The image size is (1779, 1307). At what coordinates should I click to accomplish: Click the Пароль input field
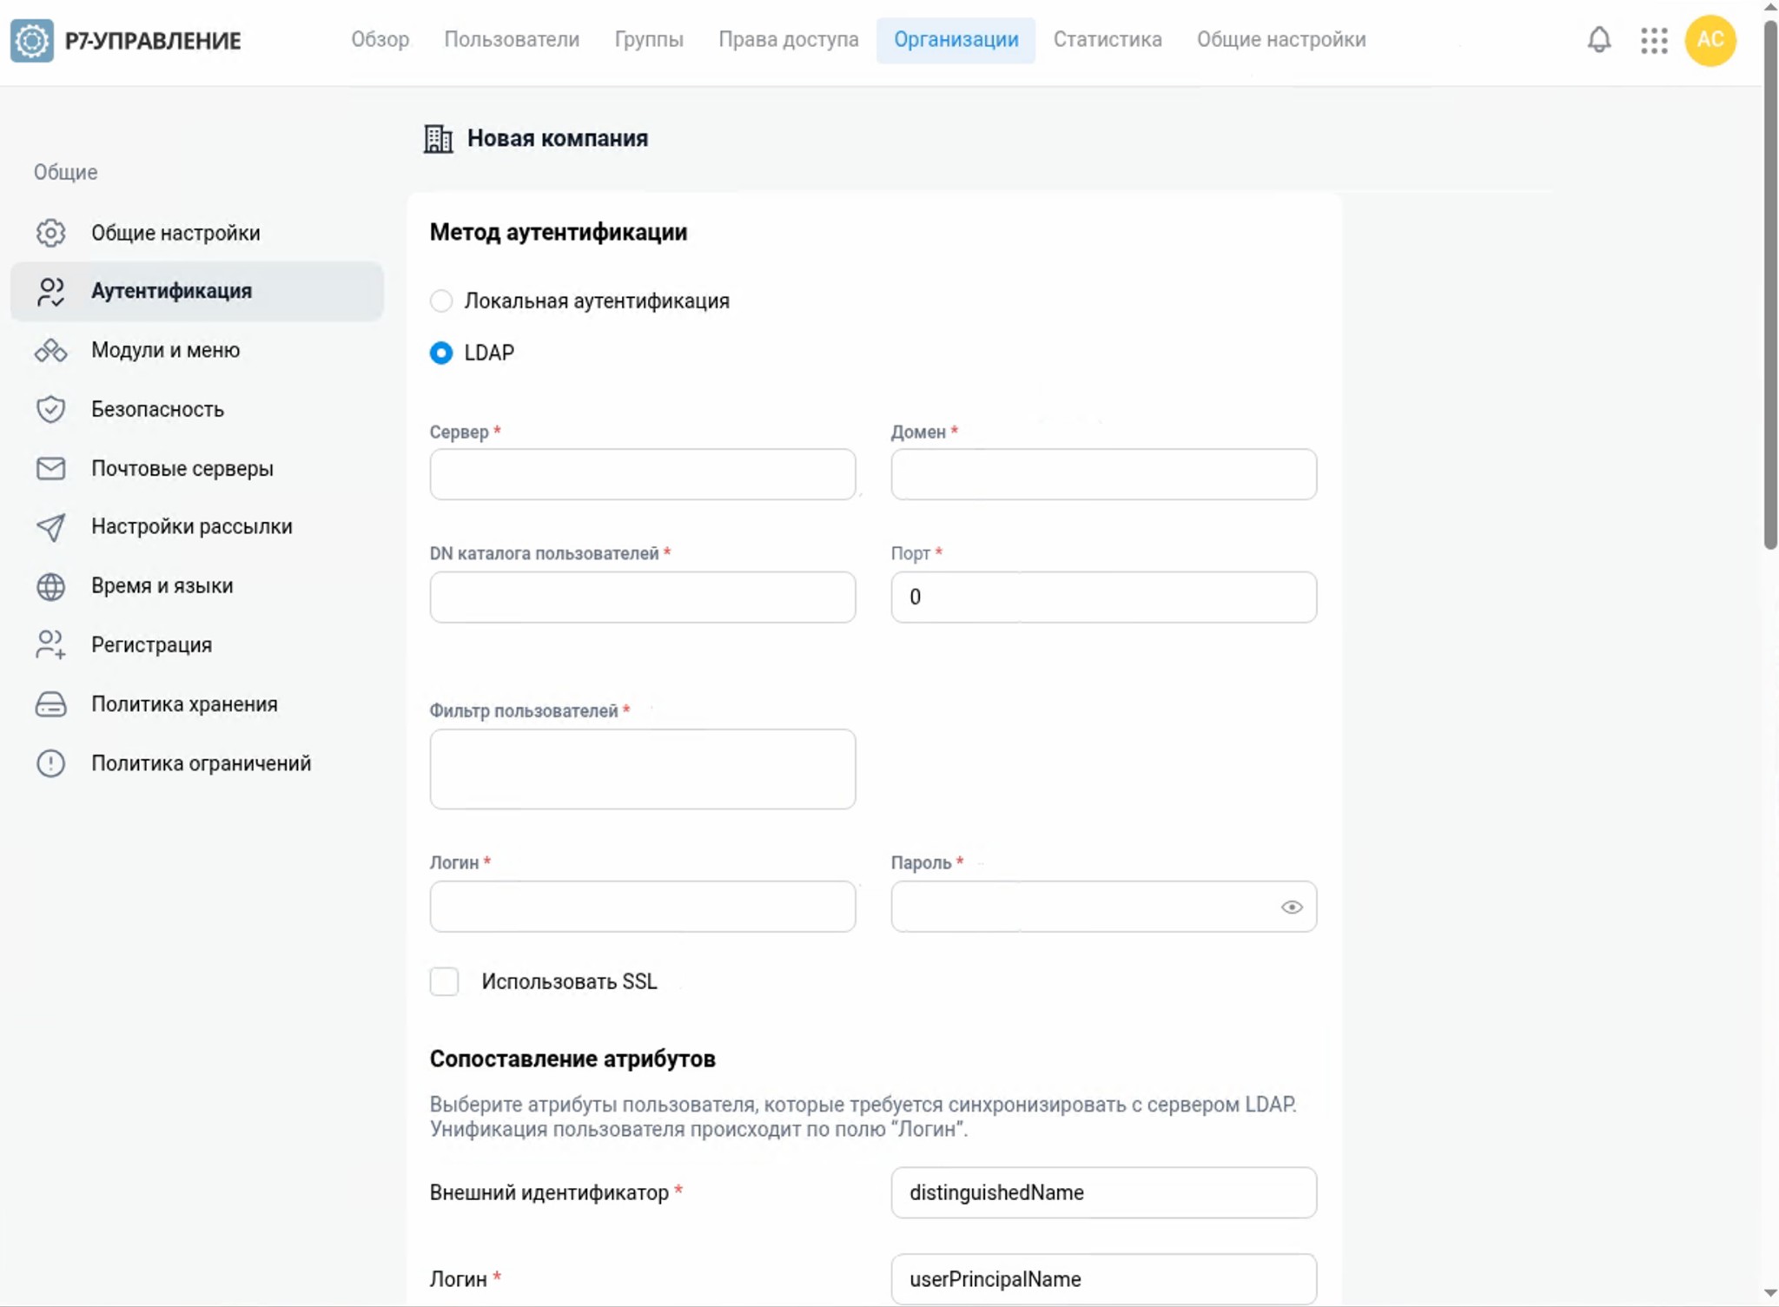(x=1104, y=907)
